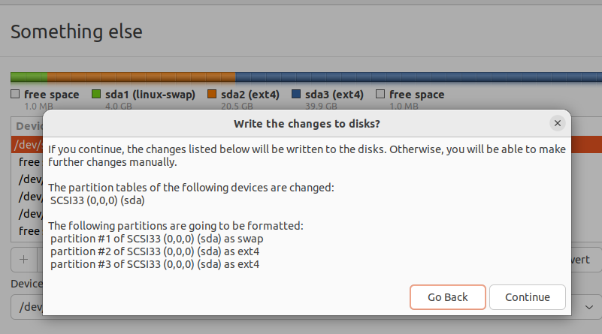The width and height of the screenshot is (602, 334).
Task: Select the blue ext4 segment in partition bar
Action: 417,77
